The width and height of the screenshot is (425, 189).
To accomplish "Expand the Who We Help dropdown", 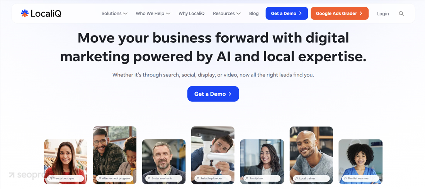I will pyautogui.click(x=153, y=13).
